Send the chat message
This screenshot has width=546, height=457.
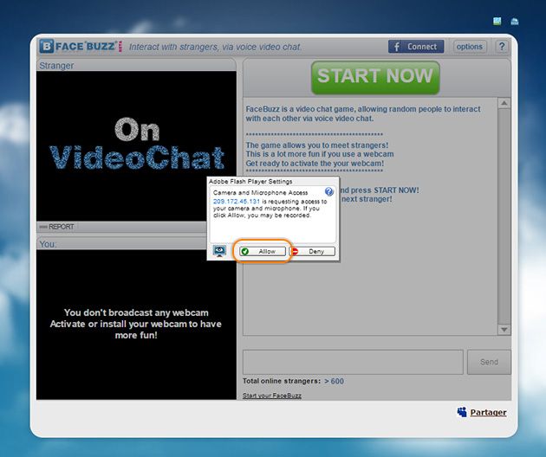(x=489, y=362)
